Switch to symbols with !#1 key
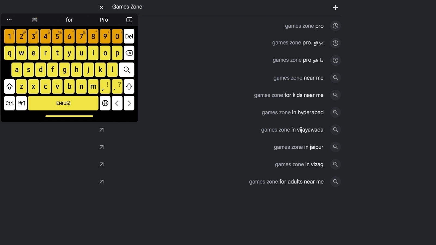The image size is (436, 245). coord(22,103)
